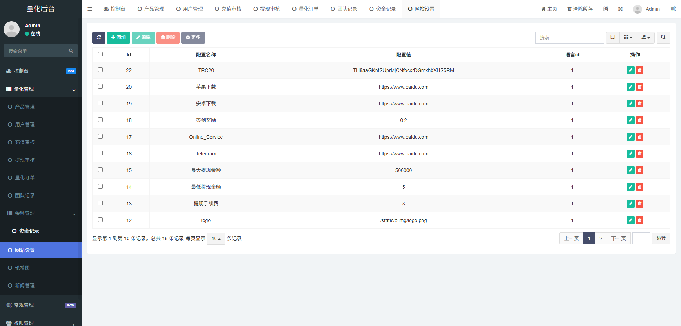Tick the checkbox for the logo row
The height and width of the screenshot is (326, 681).
[x=100, y=220]
